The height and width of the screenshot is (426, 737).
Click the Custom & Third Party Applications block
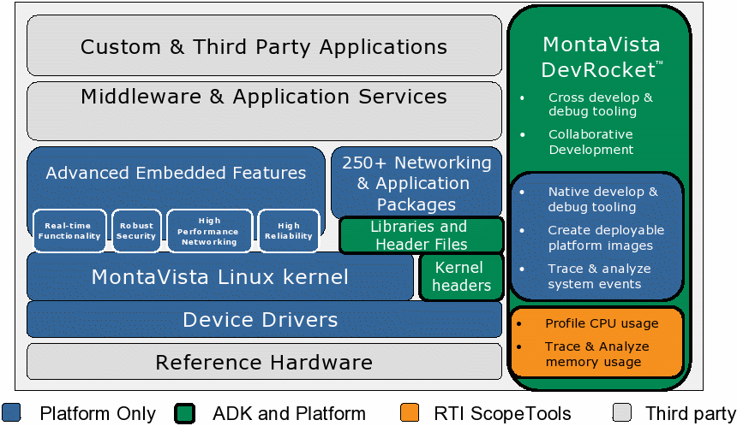pyautogui.click(x=264, y=45)
